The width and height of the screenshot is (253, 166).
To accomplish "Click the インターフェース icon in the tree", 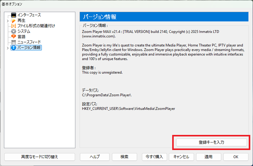I will coord(14,15).
